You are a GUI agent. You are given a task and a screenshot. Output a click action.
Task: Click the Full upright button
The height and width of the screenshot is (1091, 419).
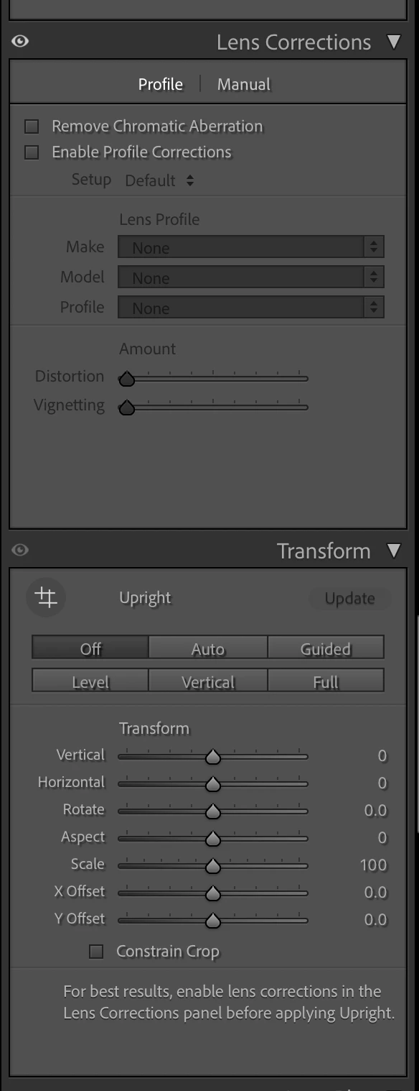[x=326, y=681]
